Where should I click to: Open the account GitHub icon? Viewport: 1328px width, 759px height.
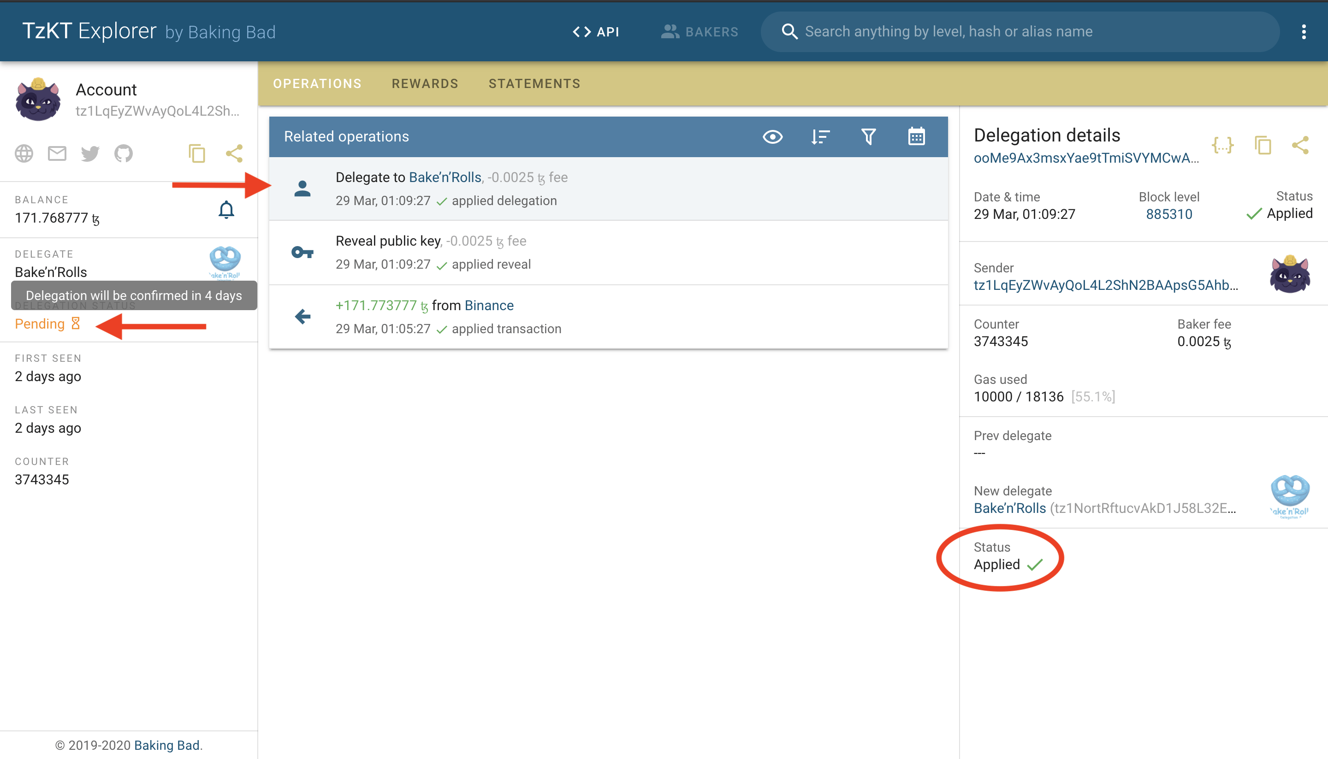pyautogui.click(x=124, y=154)
